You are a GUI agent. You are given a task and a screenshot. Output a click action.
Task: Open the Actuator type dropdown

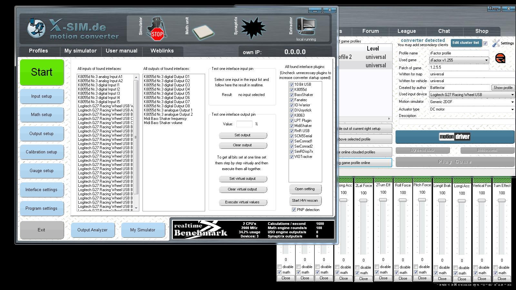pos(512,109)
